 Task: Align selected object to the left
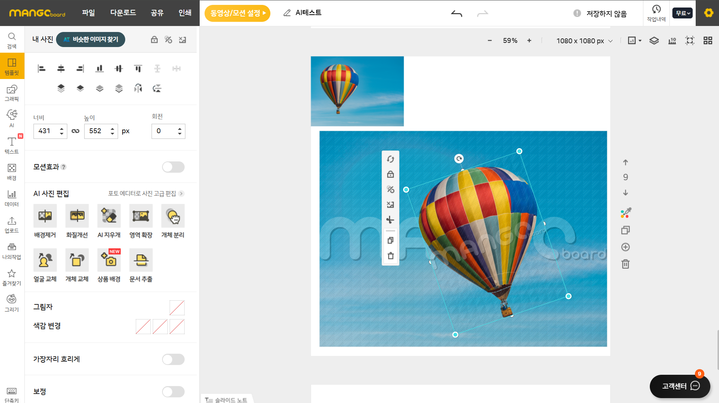[41, 68]
